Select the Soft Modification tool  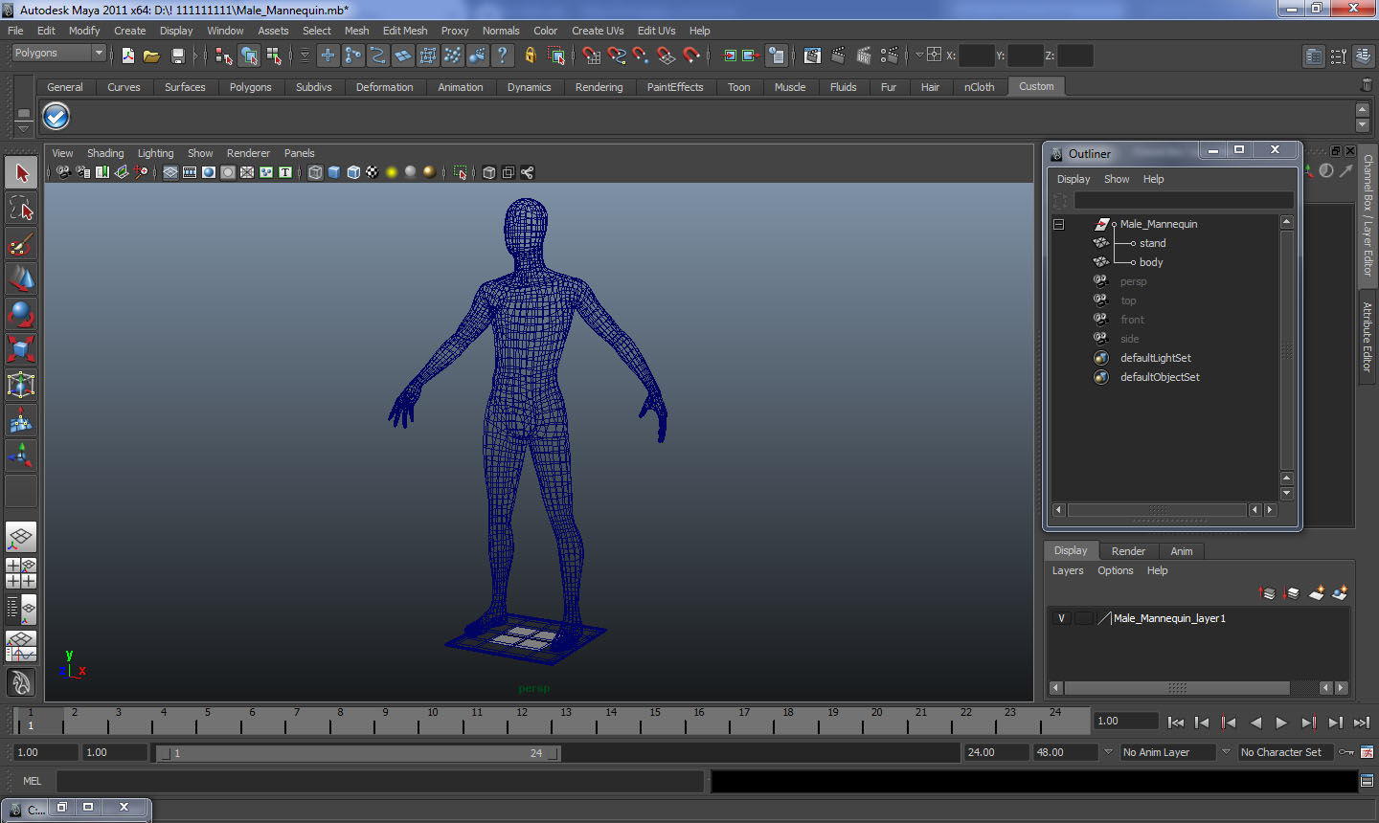[21, 420]
